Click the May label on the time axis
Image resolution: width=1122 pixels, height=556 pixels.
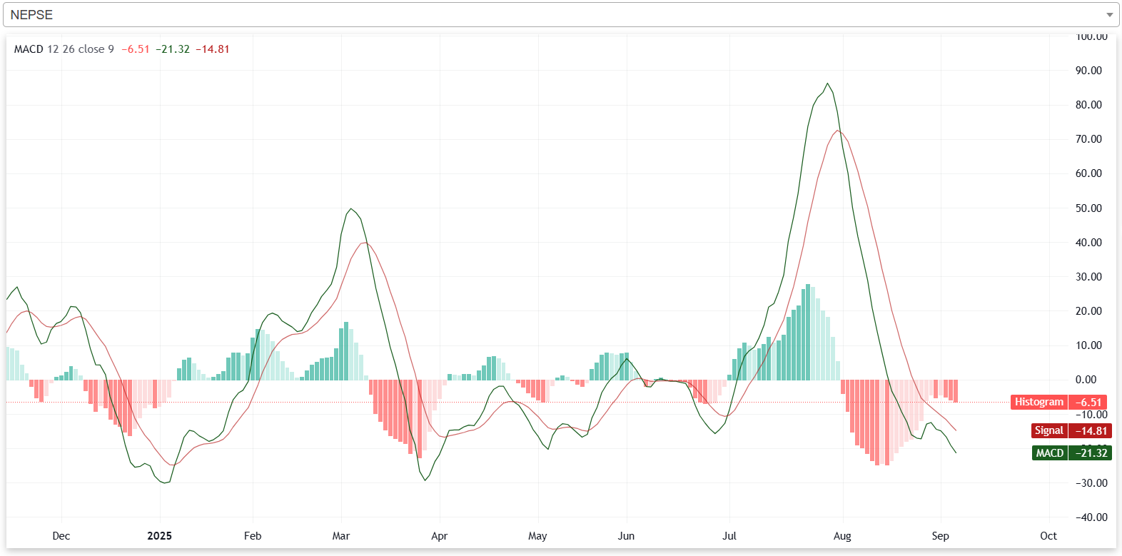pyautogui.click(x=537, y=536)
